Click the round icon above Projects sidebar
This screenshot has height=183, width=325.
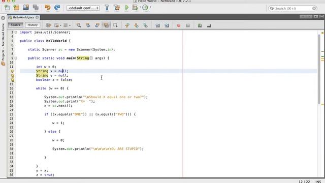coord(3,18)
